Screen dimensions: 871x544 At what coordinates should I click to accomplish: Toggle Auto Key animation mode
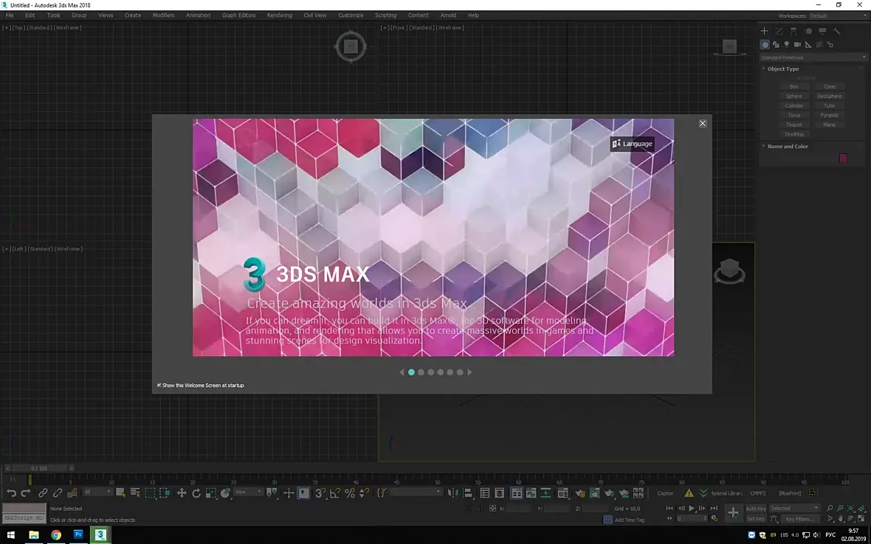click(755, 508)
